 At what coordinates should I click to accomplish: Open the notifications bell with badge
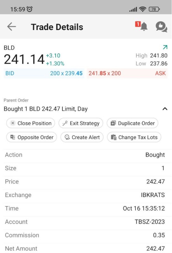tap(142, 26)
